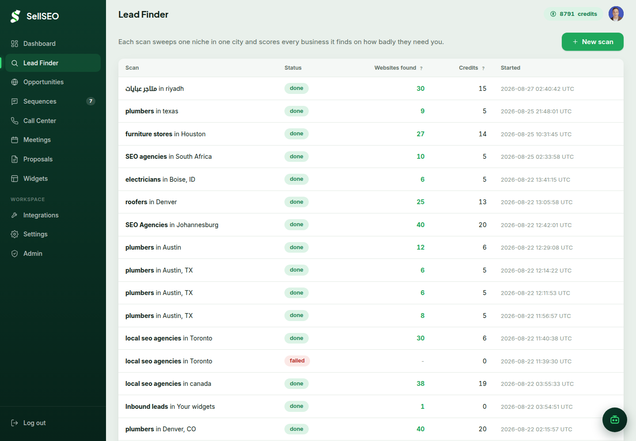Click the Meetings calendar icon

coord(15,140)
